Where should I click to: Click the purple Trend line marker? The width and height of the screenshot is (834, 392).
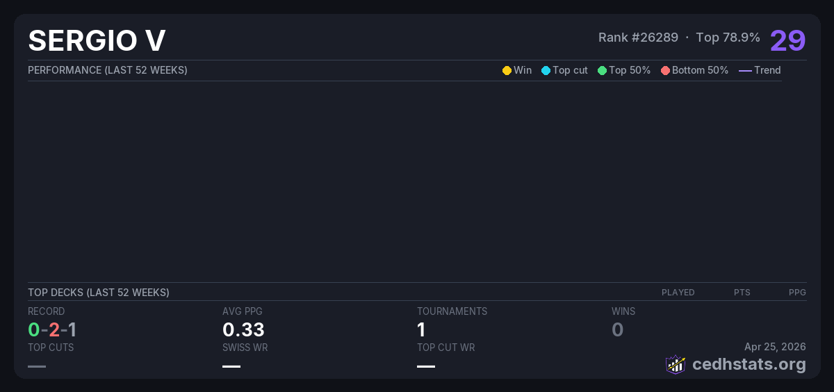point(744,70)
